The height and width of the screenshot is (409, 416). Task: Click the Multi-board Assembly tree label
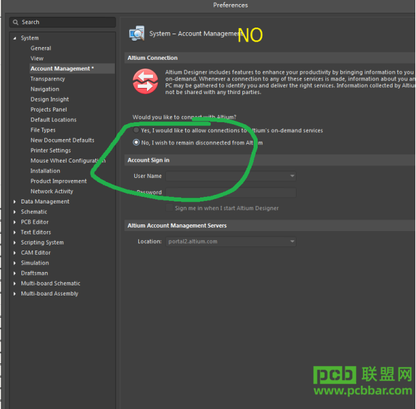(x=50, y=293)
